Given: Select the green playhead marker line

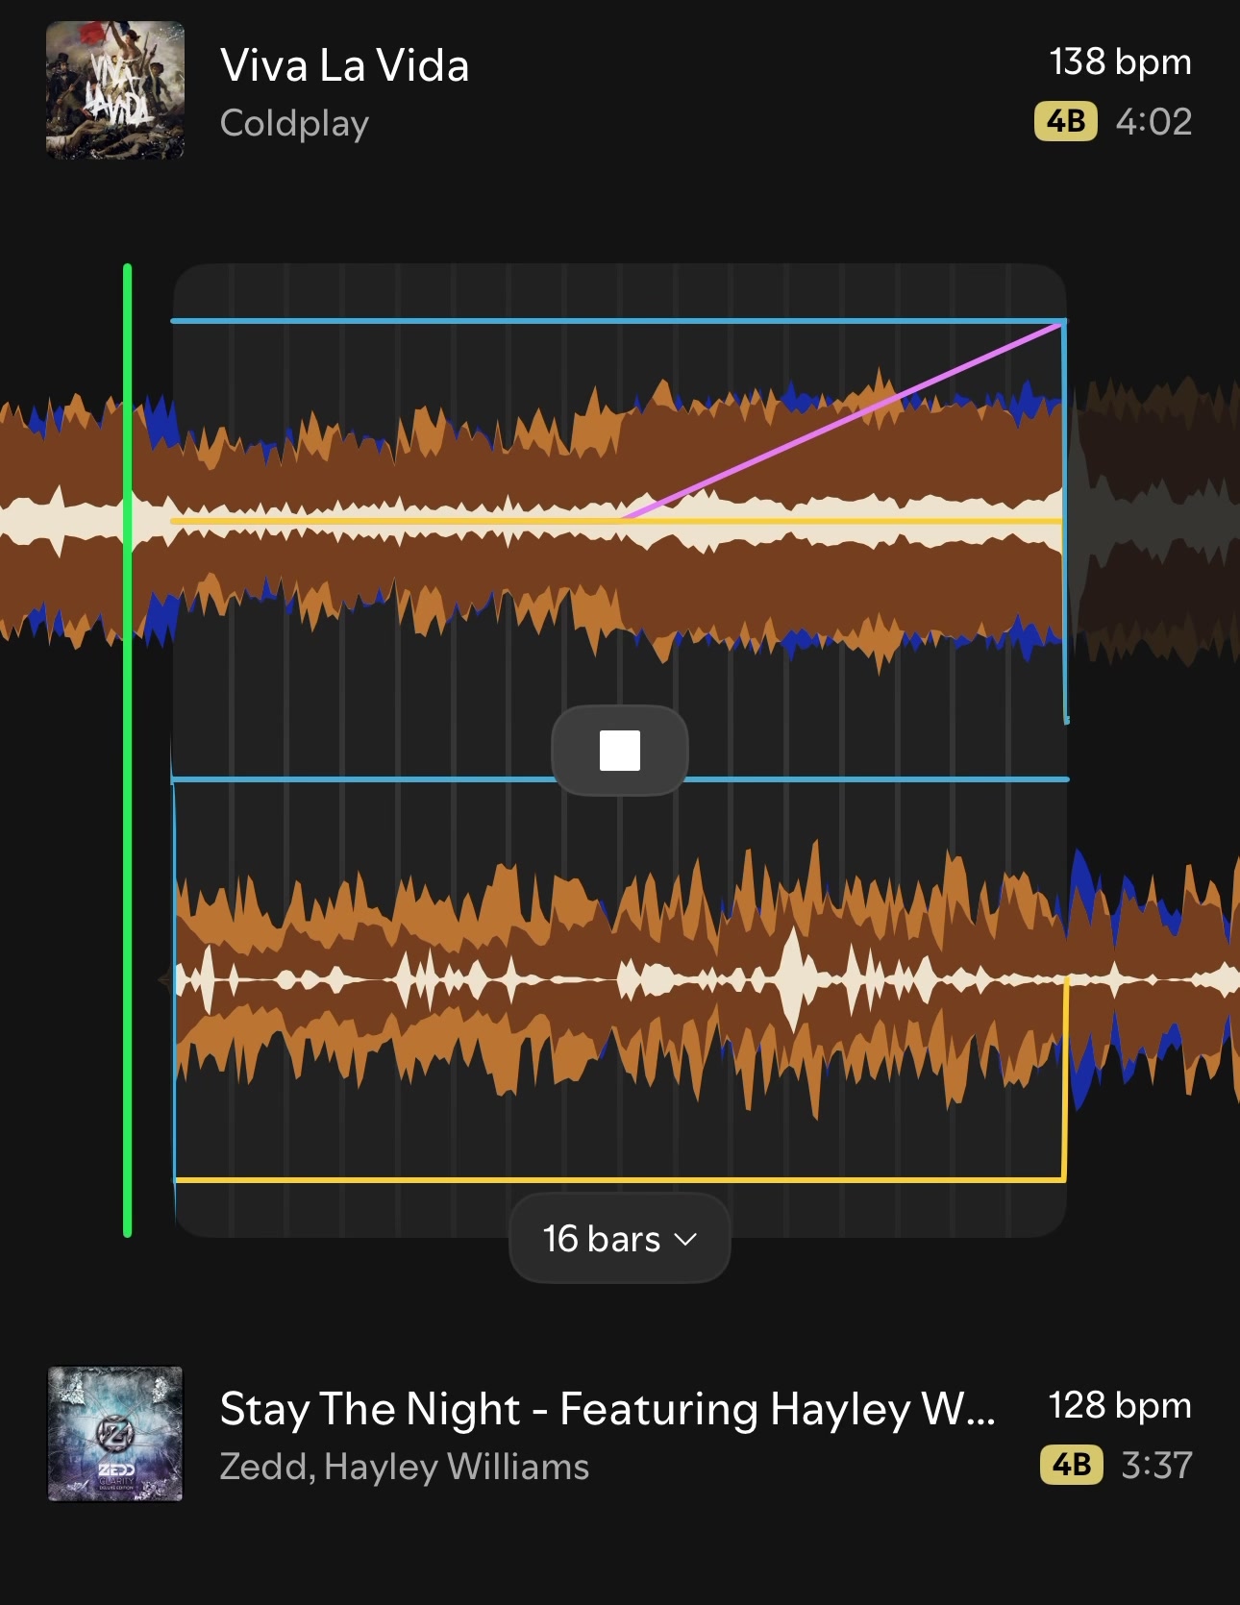Looking at the screenshot, I should point(128,750).
